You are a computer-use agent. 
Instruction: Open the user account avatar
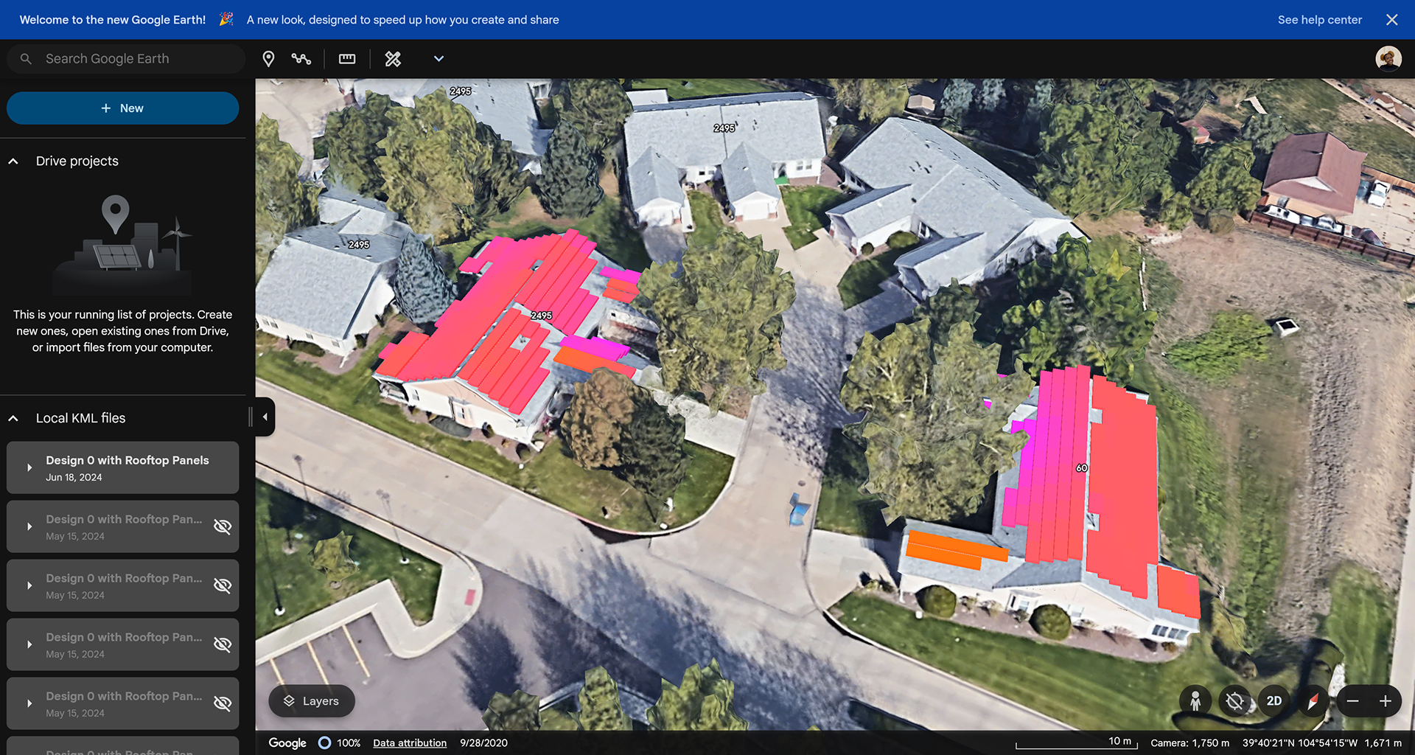[x=1388, y=59]
